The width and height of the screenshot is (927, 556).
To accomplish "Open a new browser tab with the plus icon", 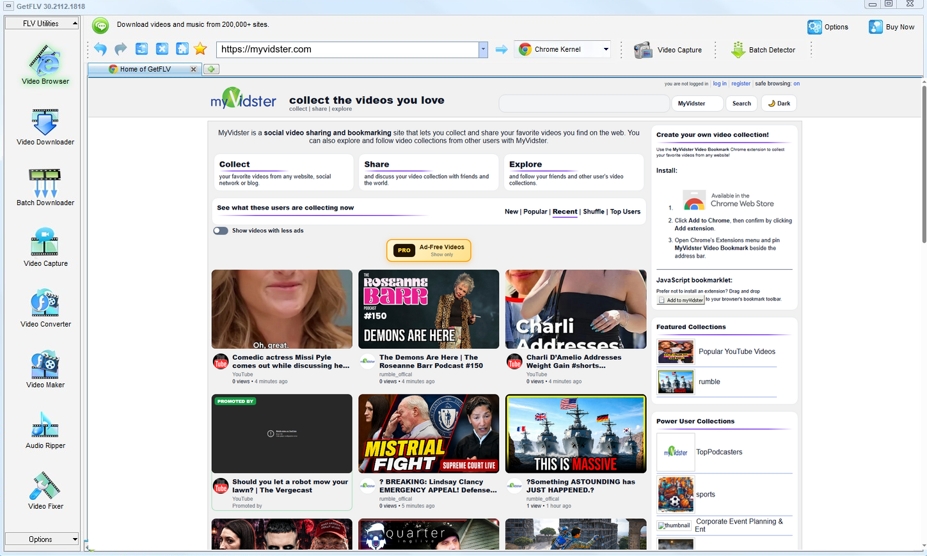I will pos(211,69).
